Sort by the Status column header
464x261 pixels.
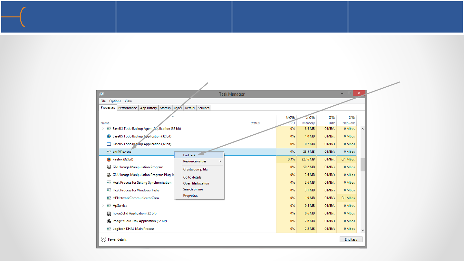tap(263, 120)
